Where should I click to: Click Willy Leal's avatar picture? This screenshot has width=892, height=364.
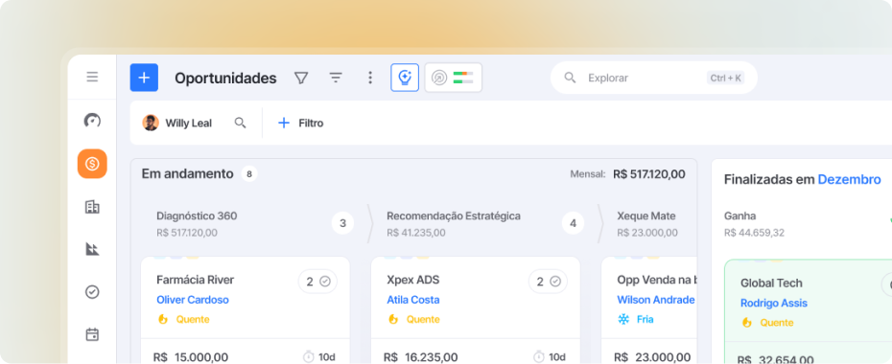click(151, 123)
